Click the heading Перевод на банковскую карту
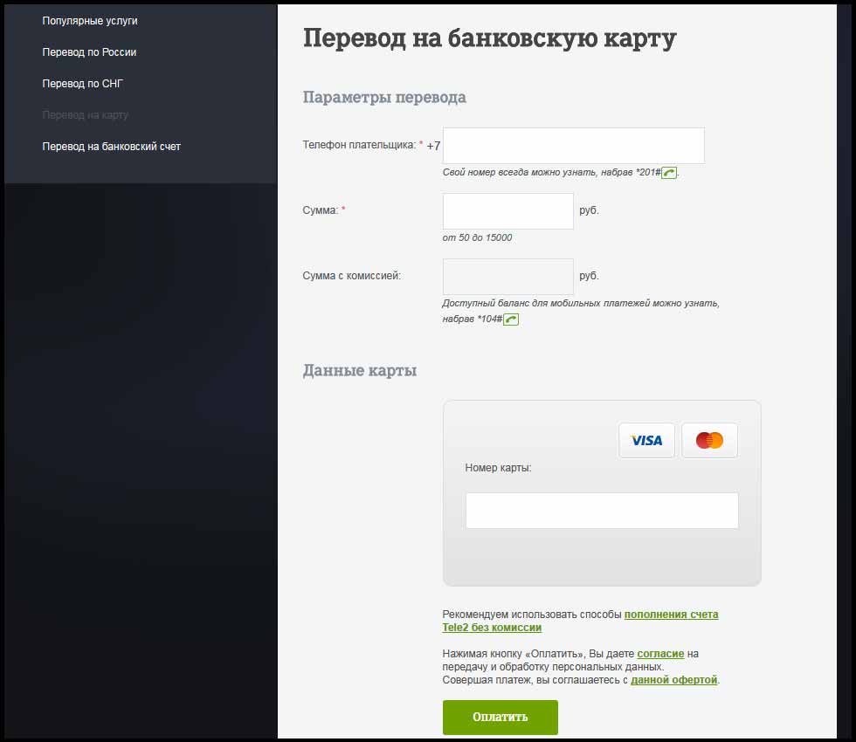This screenshot has height=742, width=856. pos(490,38)
